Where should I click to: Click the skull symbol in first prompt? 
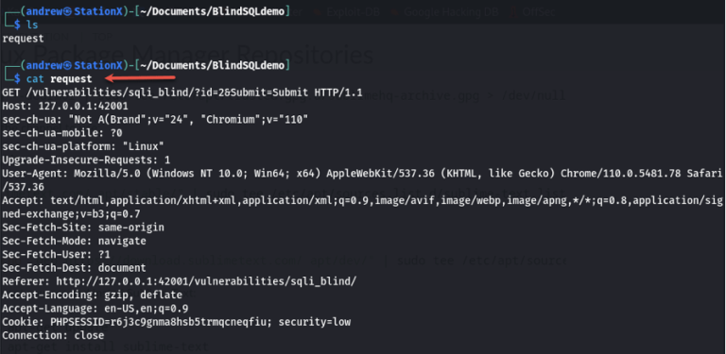click(68, 12)
